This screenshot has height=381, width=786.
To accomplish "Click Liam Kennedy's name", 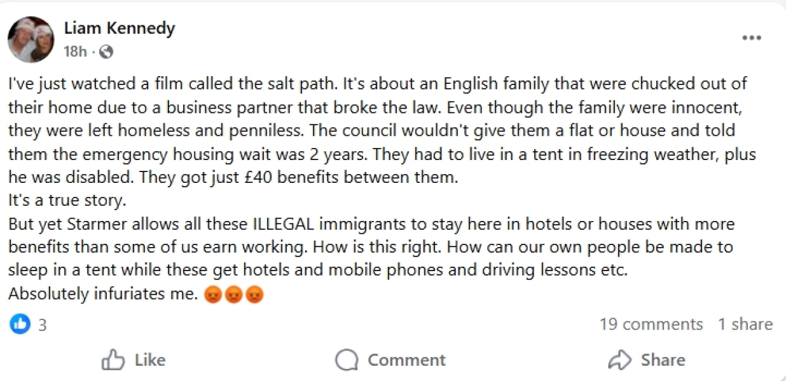I will click(x=120, y=28).
